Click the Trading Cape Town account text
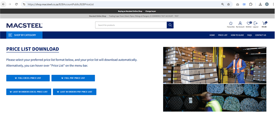The image size is (275, 116). [x=144, y=16]
